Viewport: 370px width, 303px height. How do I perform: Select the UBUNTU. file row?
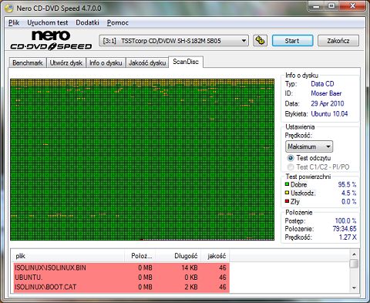121,278
